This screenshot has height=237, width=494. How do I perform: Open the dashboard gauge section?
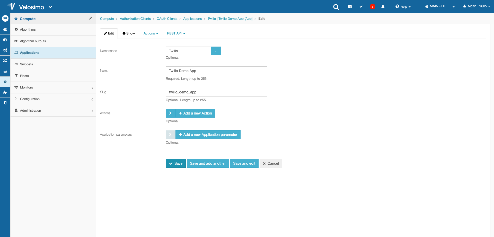pyautogui.click(x=5, y=29)
